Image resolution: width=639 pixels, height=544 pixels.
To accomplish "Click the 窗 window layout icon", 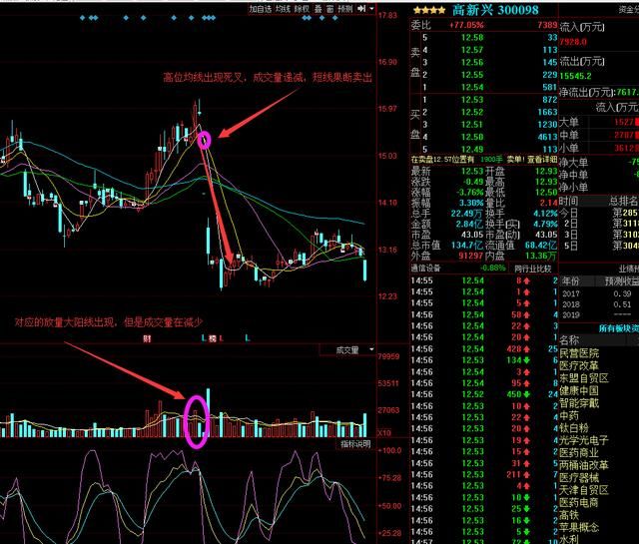I will tap(328, 8).
